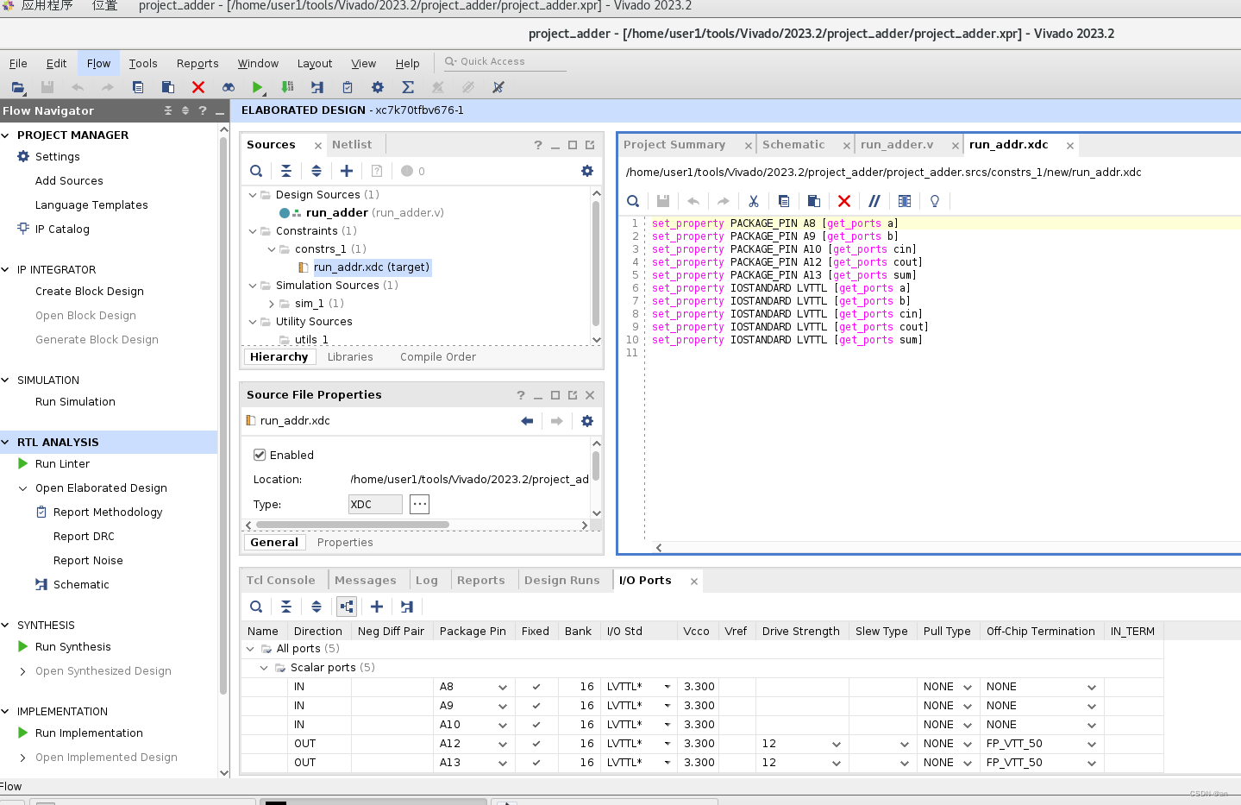
Task: Click the Source File Properties horizontal scrollbar
Action: click(352, 525)
